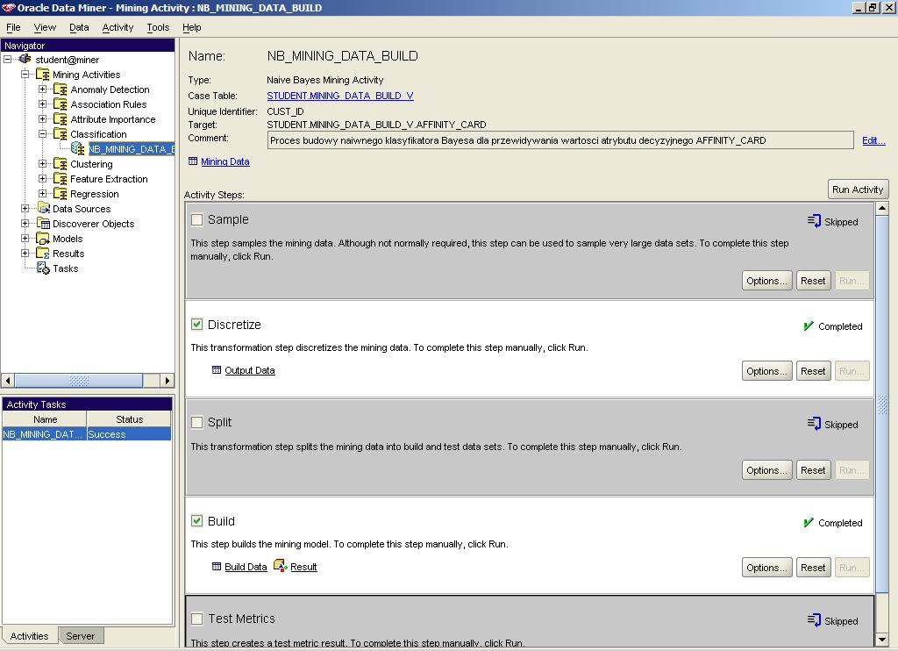
Task: Expand the Attribute Importance node
Action: [42, 118]
